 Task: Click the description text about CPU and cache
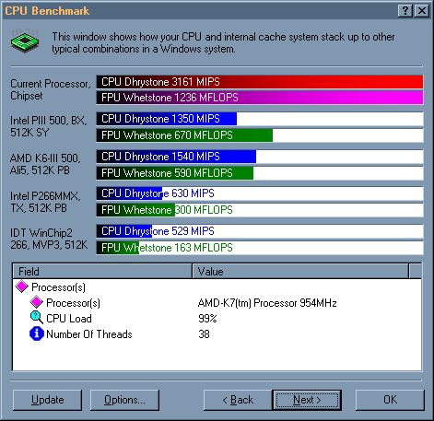tap(223, 42)
